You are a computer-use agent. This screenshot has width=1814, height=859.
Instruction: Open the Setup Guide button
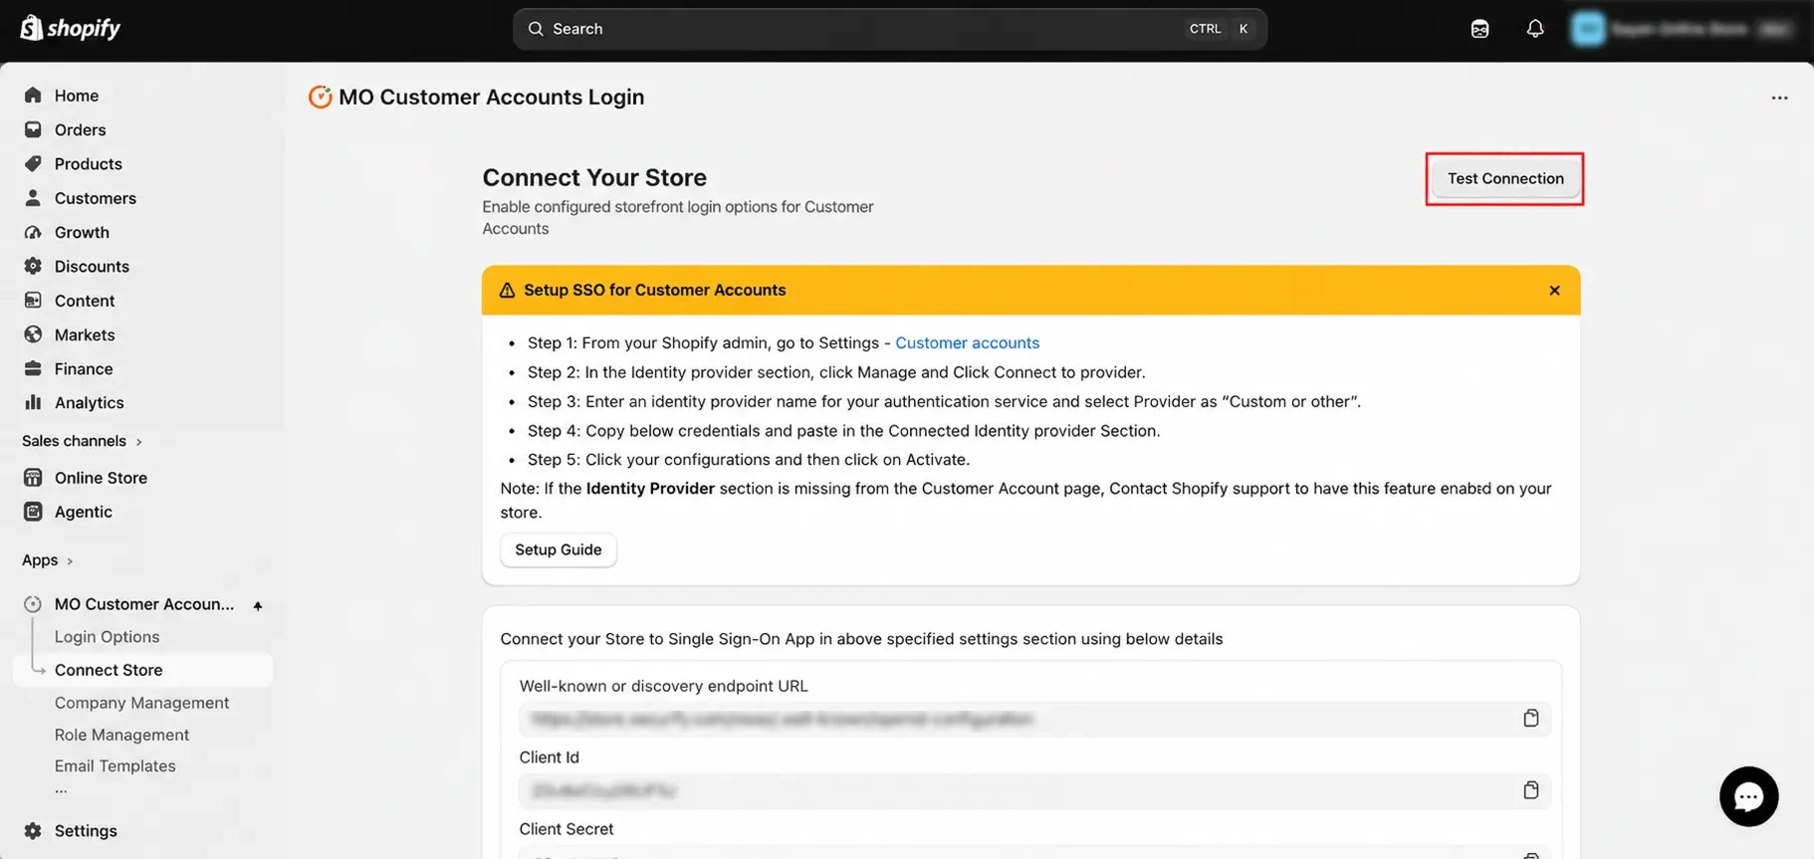pos(558,549)
